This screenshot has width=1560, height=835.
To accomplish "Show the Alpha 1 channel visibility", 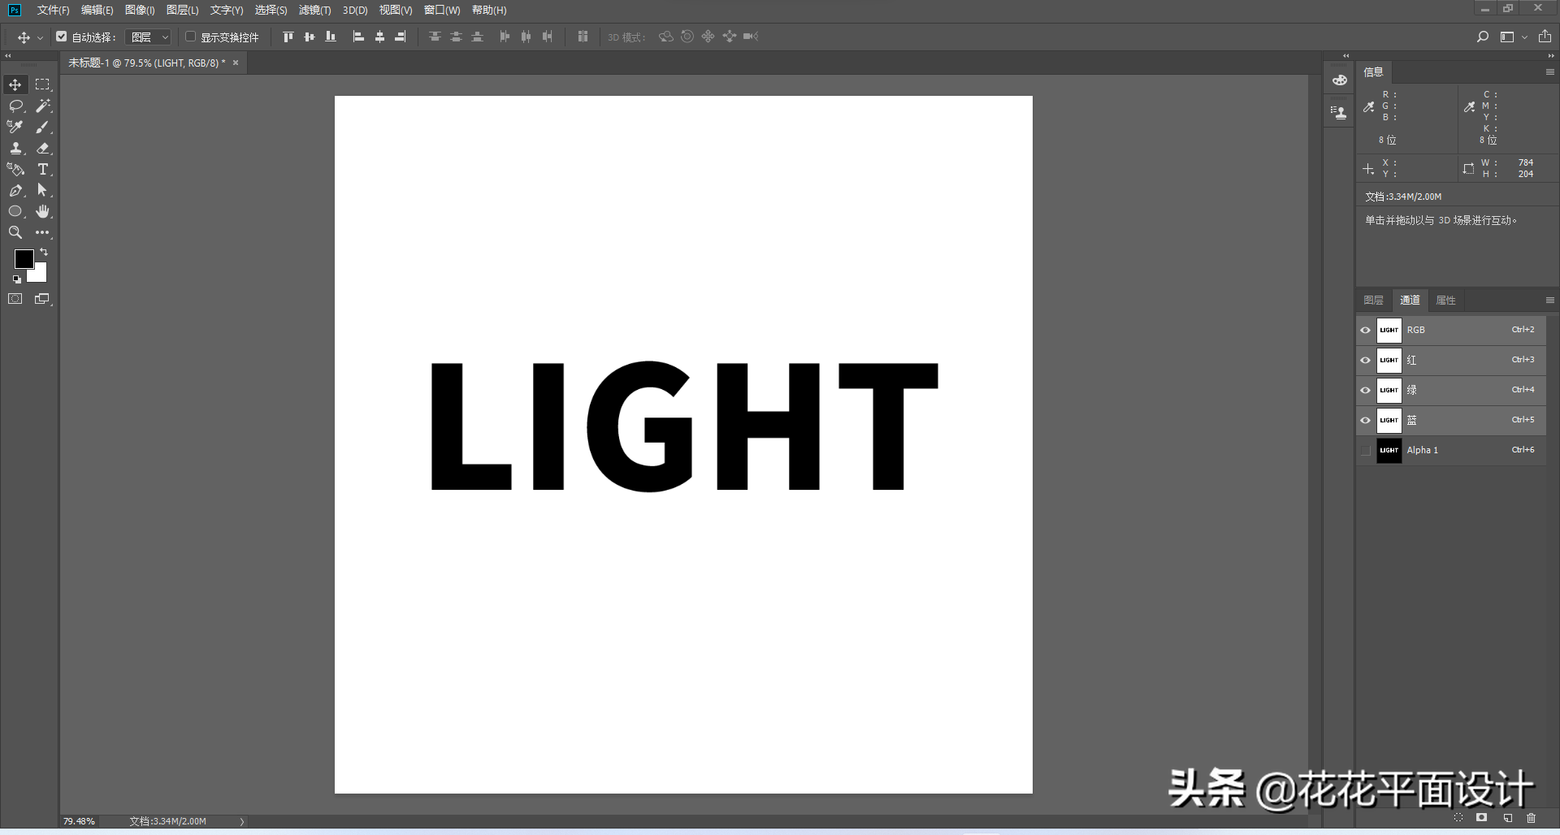I will pos(1365,450).
